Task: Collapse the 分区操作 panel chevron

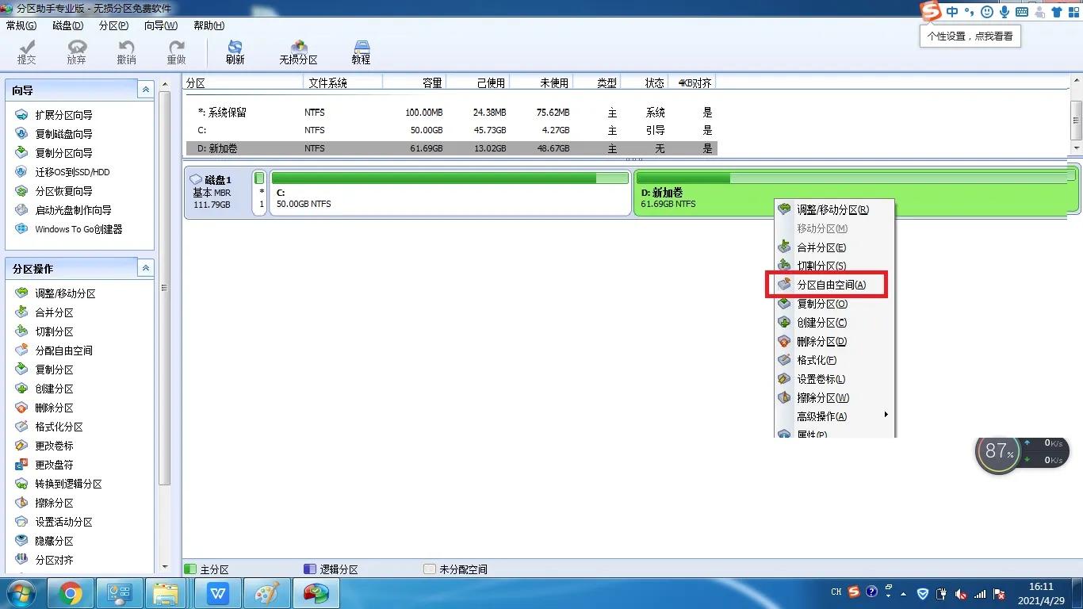Action: click(x=145, y=269)
